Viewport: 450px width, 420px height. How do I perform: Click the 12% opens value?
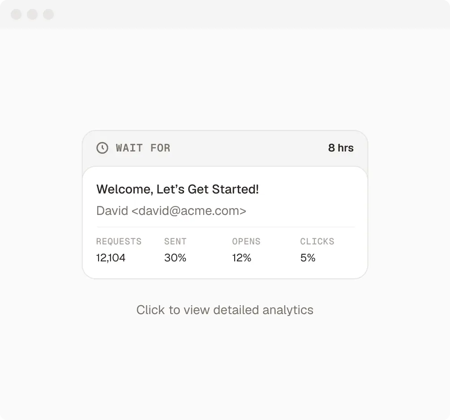click(x=241, y=258)
